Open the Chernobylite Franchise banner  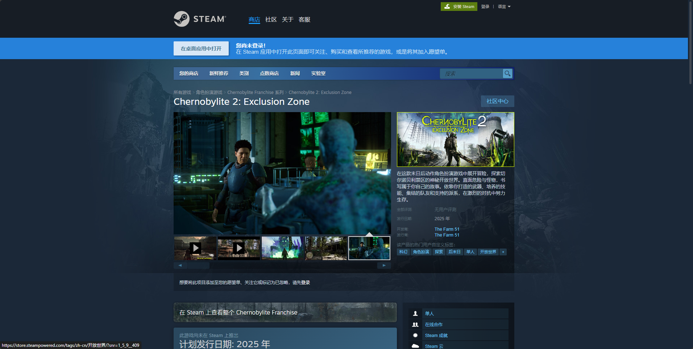tap(285, 312)
